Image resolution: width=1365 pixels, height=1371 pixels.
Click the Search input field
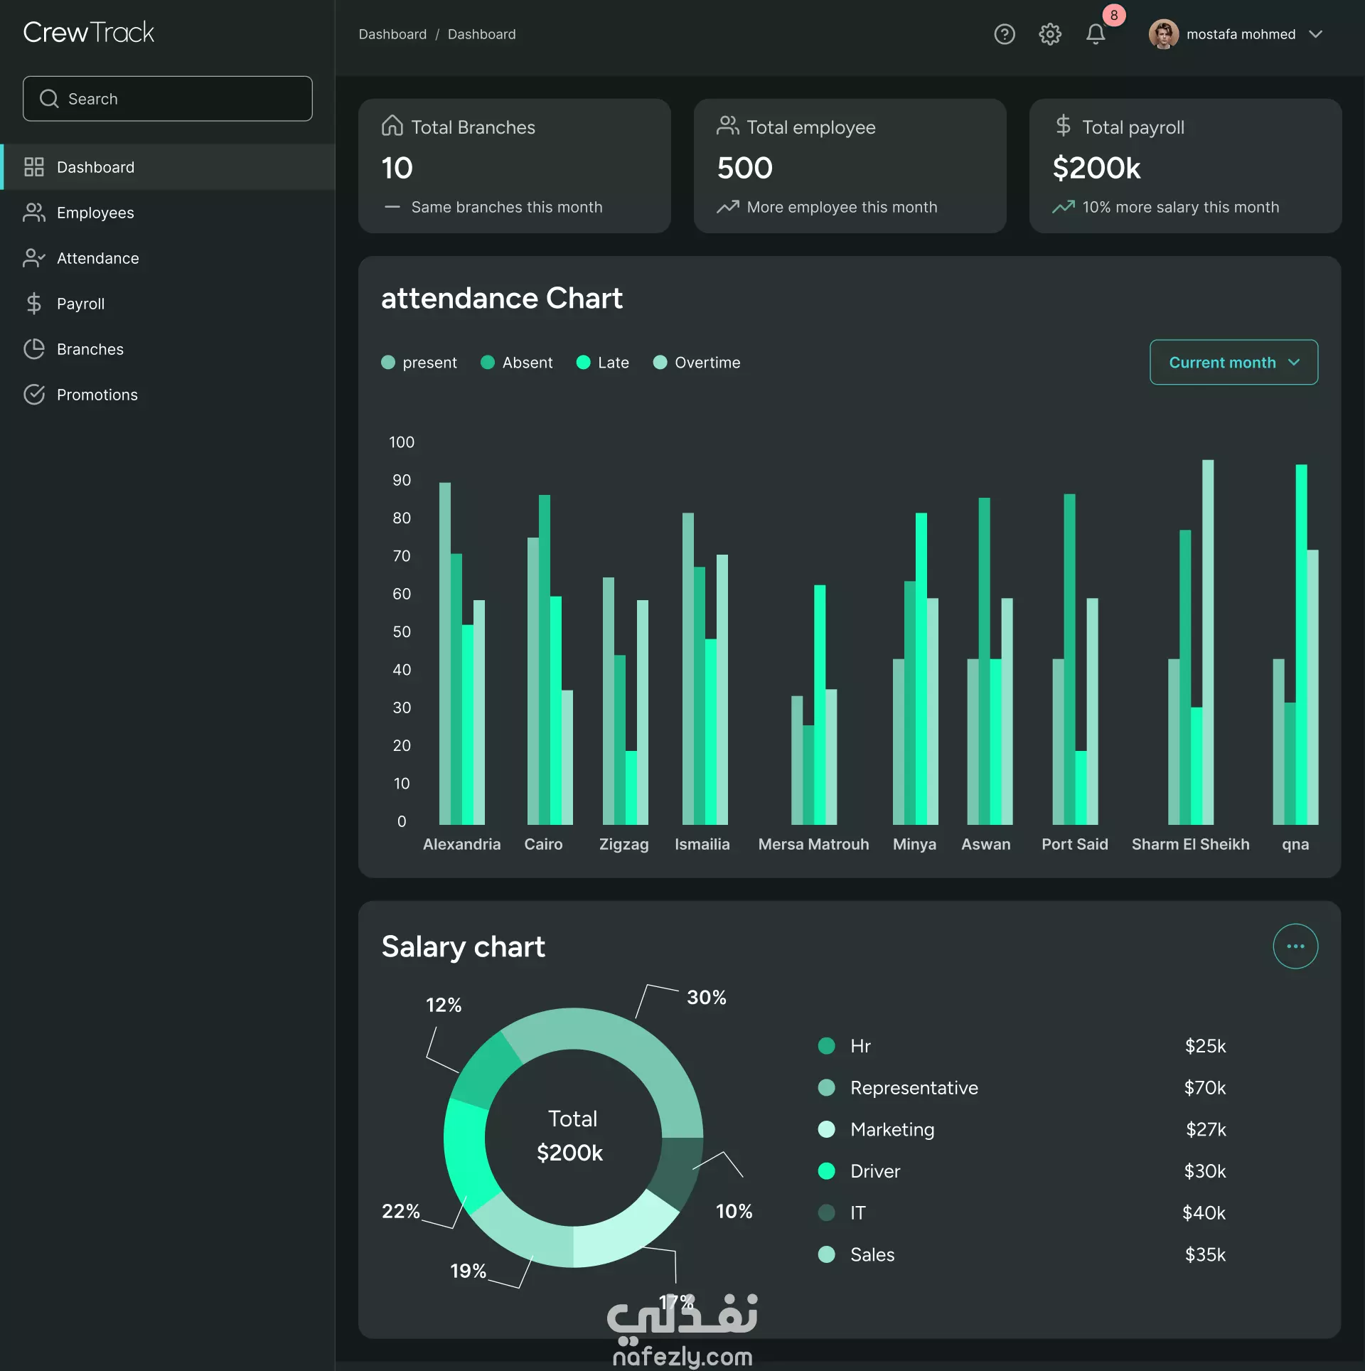pyautogui.click(x=168, y=99)
